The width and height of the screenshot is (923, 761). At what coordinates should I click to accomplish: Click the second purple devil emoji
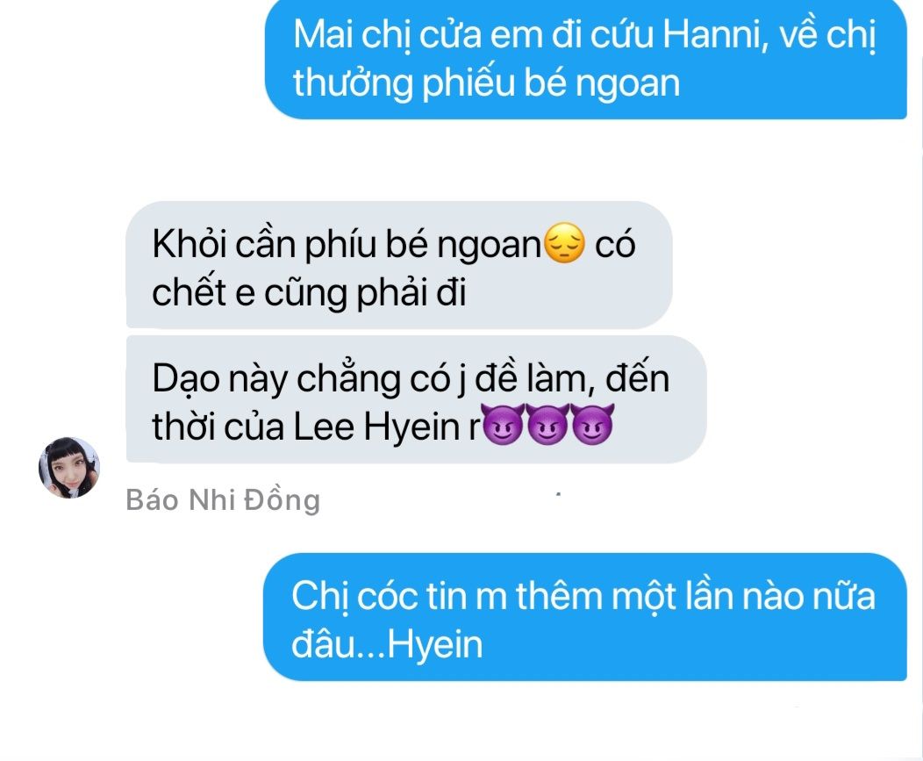click(x=547, y=423)
